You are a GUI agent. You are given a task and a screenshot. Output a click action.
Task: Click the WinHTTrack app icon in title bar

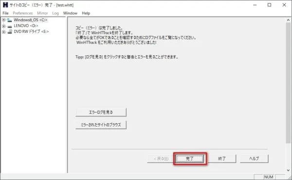[x=5, y=5]
